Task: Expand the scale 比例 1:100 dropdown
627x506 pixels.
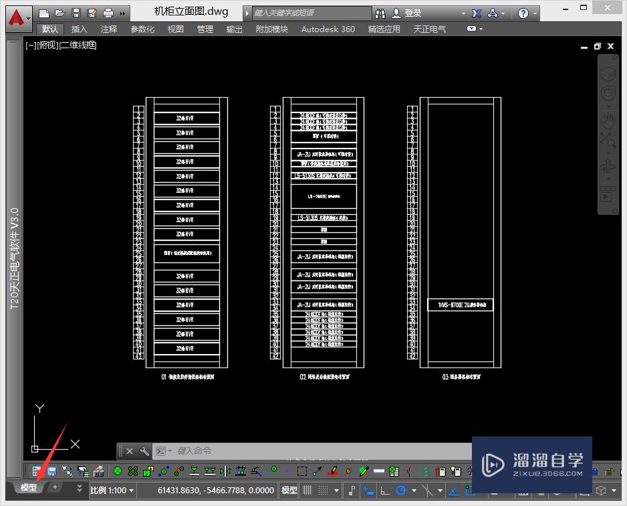Action: click(x=112, y=491)
